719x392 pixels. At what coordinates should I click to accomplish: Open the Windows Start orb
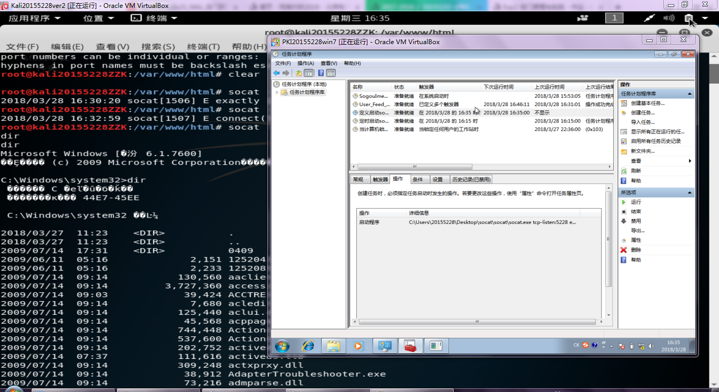(282, 346)
